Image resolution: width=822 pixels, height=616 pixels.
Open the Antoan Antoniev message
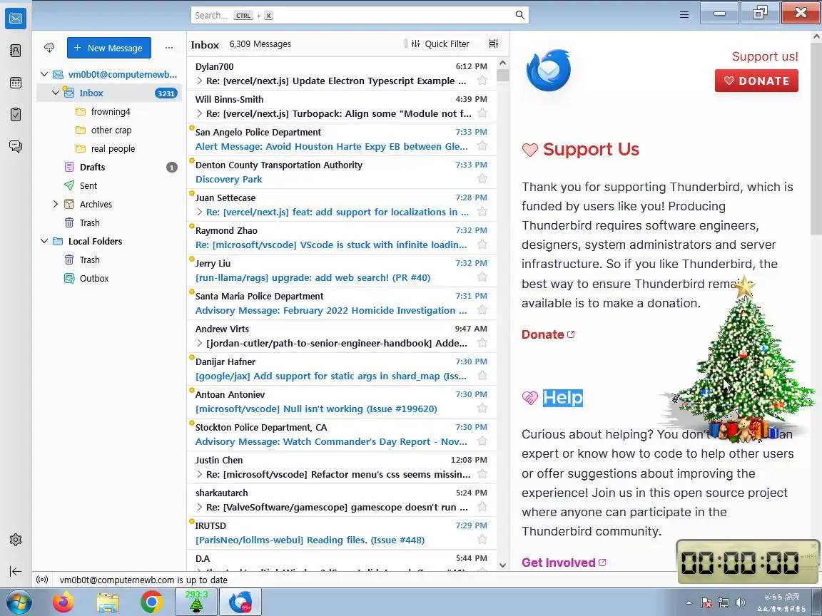(x=341, y=402)
